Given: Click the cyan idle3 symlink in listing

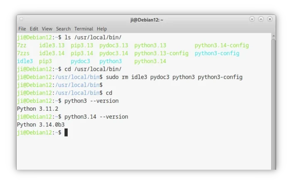Looking at the screenshot, I should click(x=25, y=61).
